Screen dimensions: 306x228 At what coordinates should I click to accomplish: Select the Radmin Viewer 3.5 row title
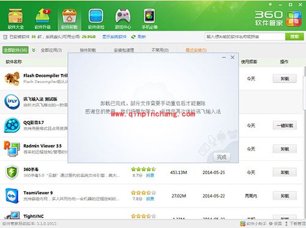[x=42, y=146]
